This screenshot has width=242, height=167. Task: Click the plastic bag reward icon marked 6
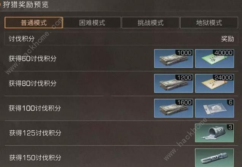click(x=215, y=108)
